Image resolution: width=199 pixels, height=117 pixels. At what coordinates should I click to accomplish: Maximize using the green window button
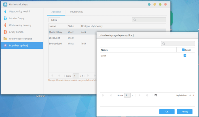[x=160, y=5]
